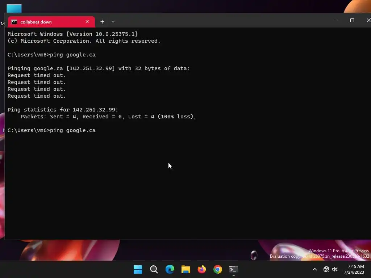The height and width of the screenshot is (278, 371).
Task: Click the 'Packets: Sent = 4' line
Action: click(x=108, y=117)
